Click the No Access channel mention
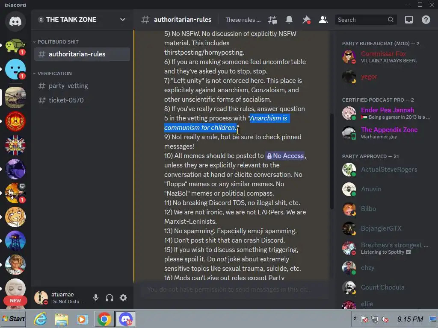The image size is (438, 328). (284, 155)
